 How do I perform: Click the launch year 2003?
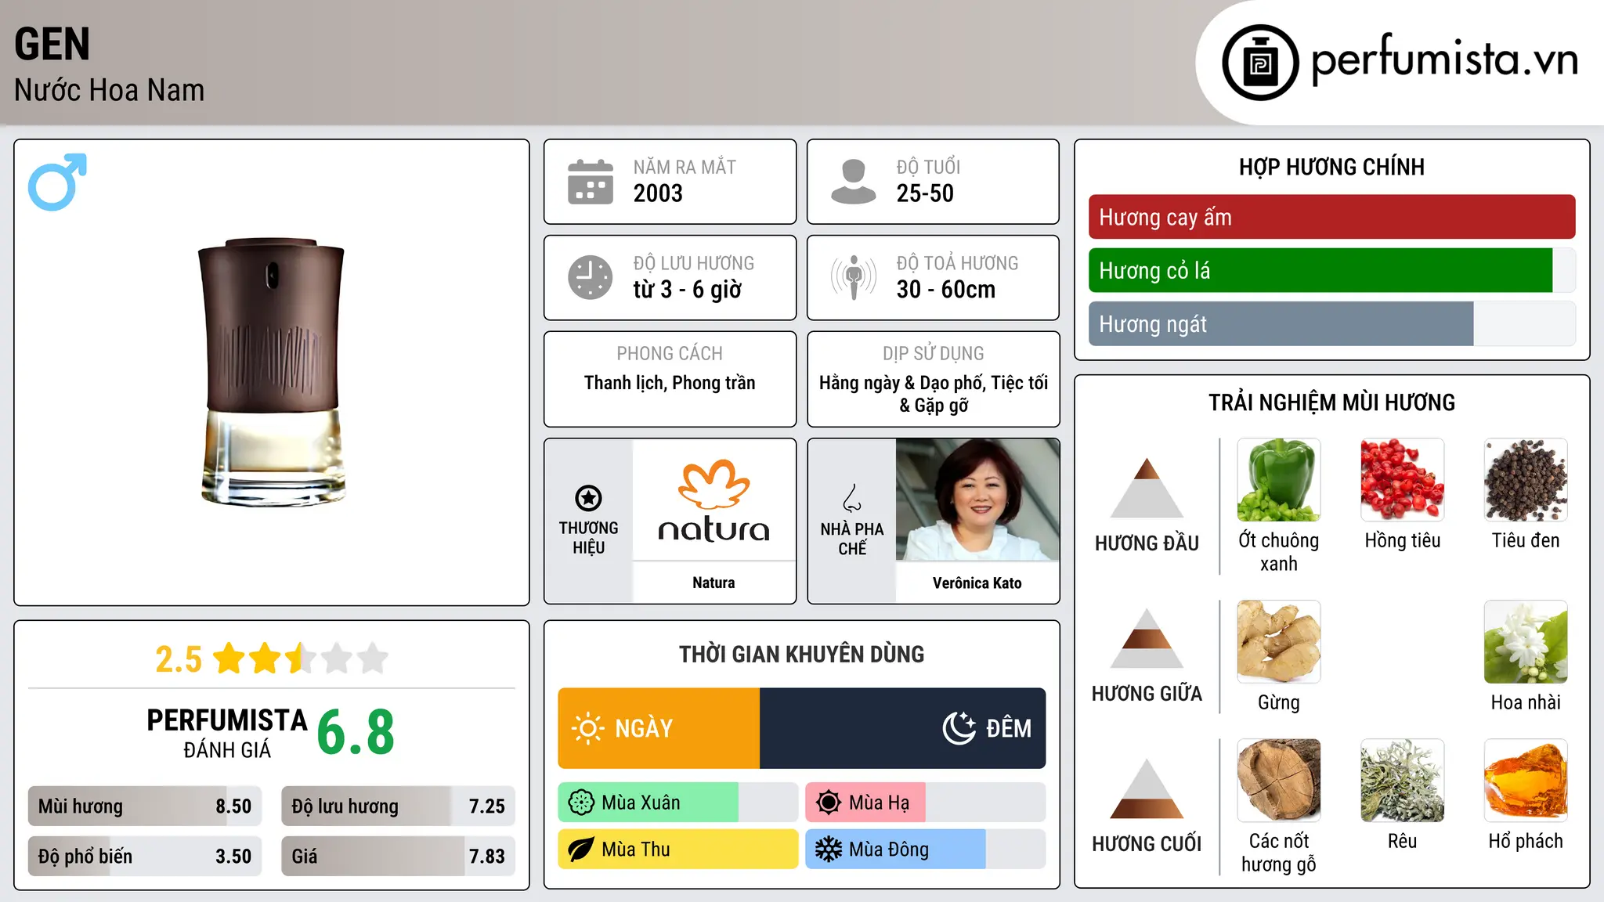(x=658, y=193)
